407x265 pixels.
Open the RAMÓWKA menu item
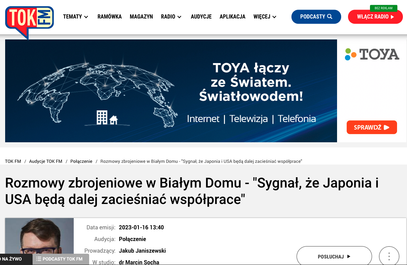pos(109,16)
